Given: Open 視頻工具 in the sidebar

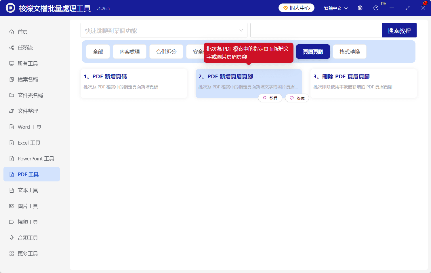Looking at the screenshot, I should pyautogui.click(x=32, y=222).
